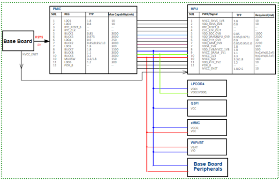Click the Base Board Peripherals box
The width and height of the screenshot is (280, 181).
point(207,167)
